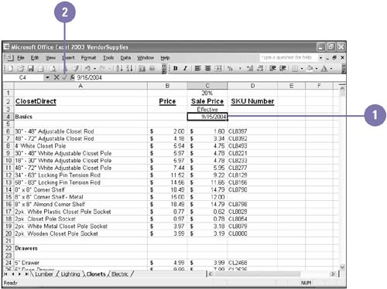Align cell contents left
Screen dimensions: 387x289
[198, 69]
